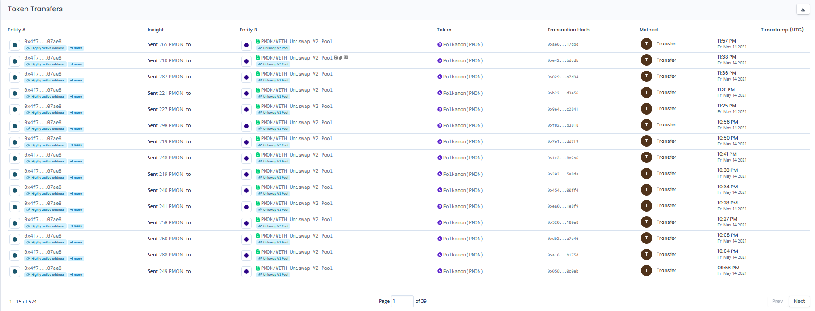Click the Transaction Hash column header
Viewport: 815px width, 311px height.
tap(568, 30)
